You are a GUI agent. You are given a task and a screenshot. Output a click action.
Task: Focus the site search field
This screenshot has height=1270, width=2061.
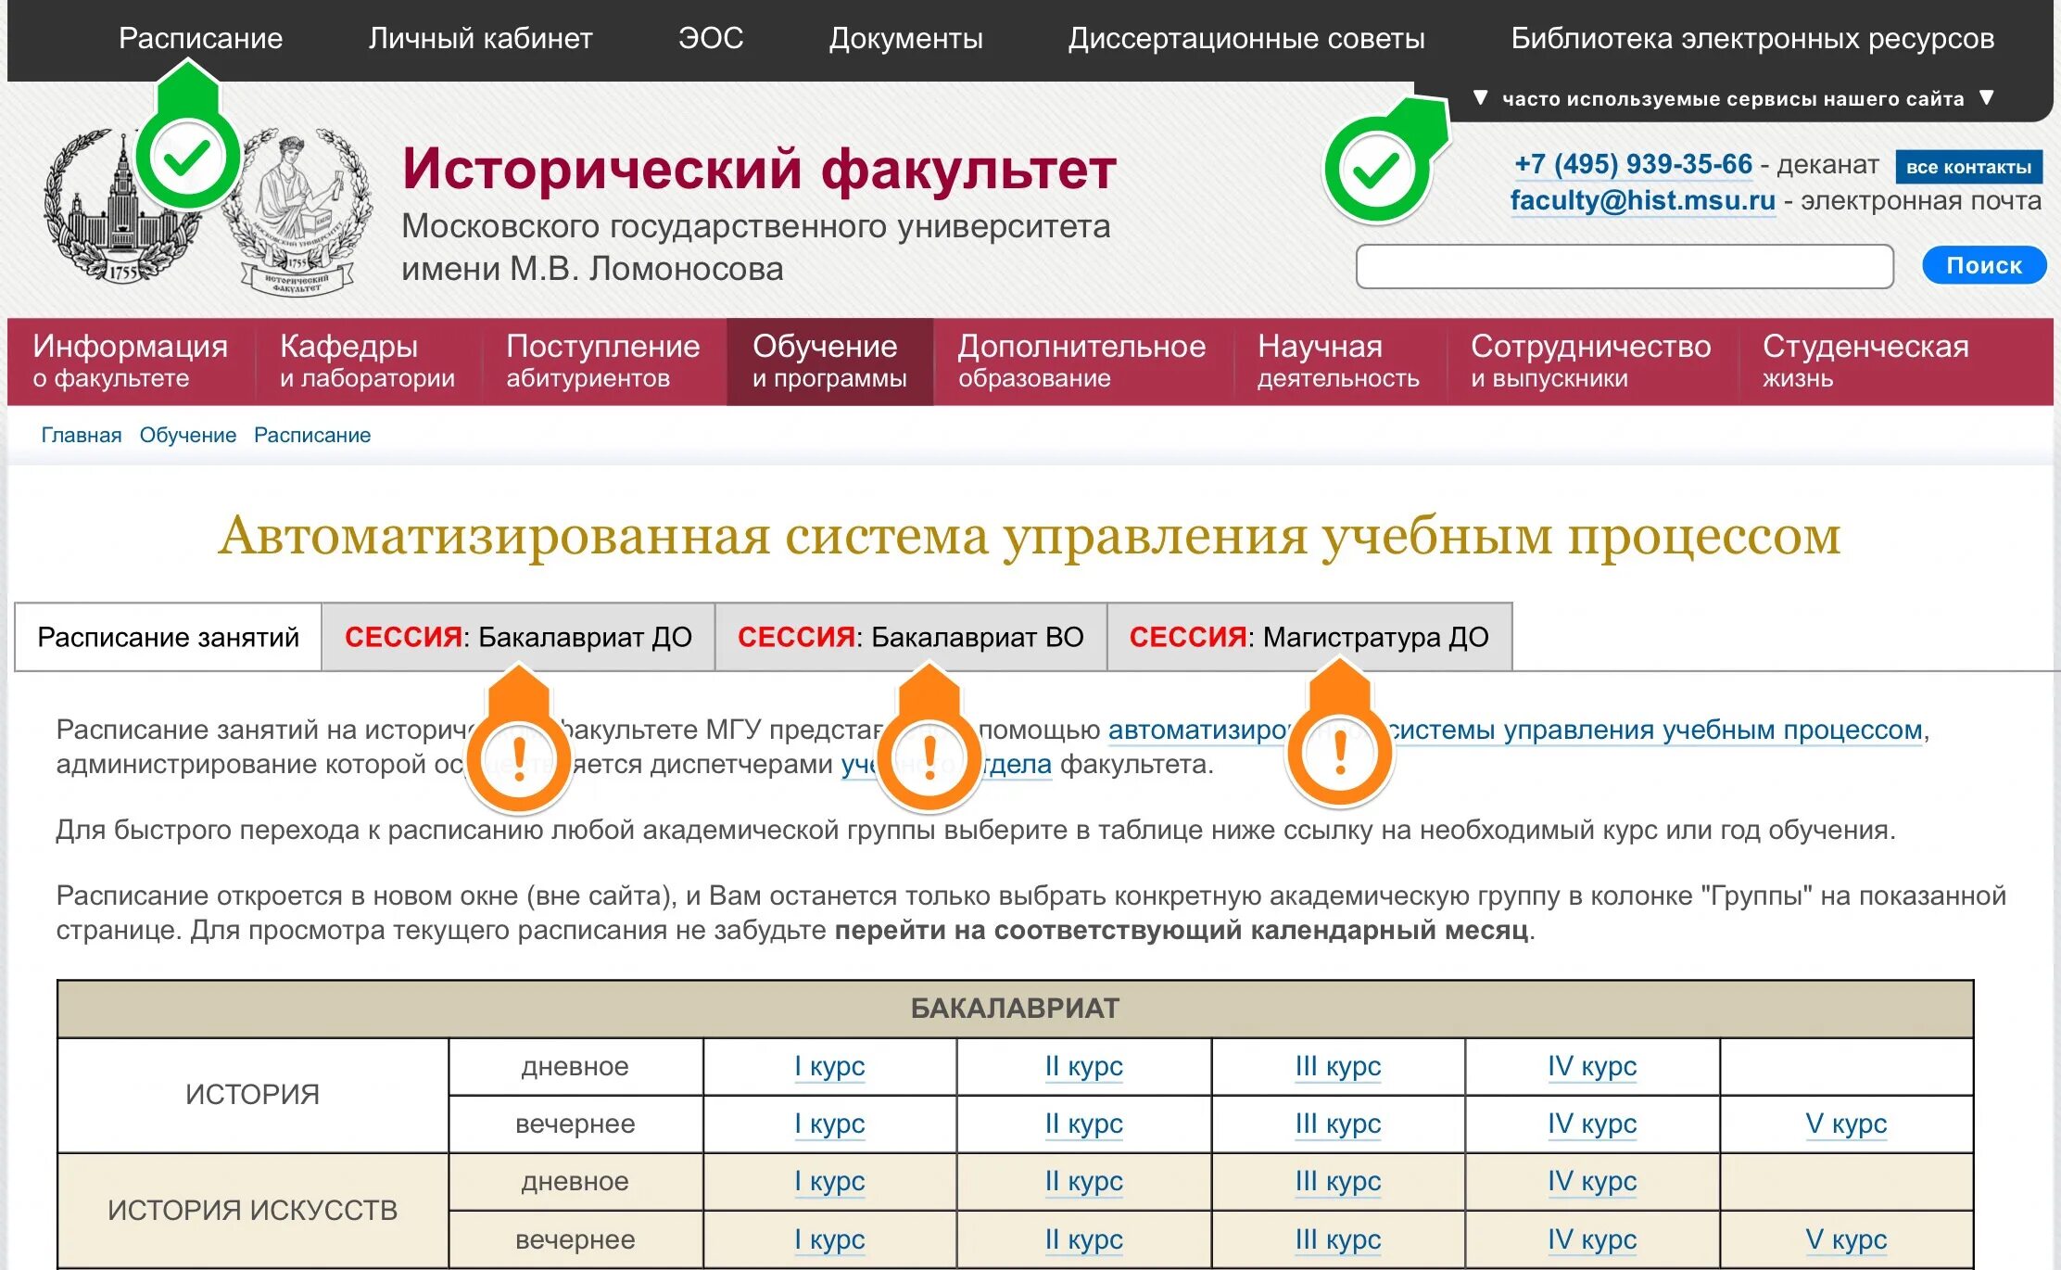(x=1624, y=267)
